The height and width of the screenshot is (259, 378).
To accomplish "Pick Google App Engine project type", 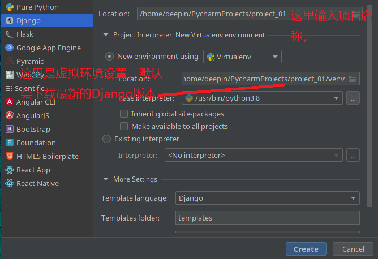I will pos(47,48).
